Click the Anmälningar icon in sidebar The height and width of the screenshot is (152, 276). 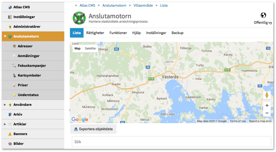coord(14,56)
